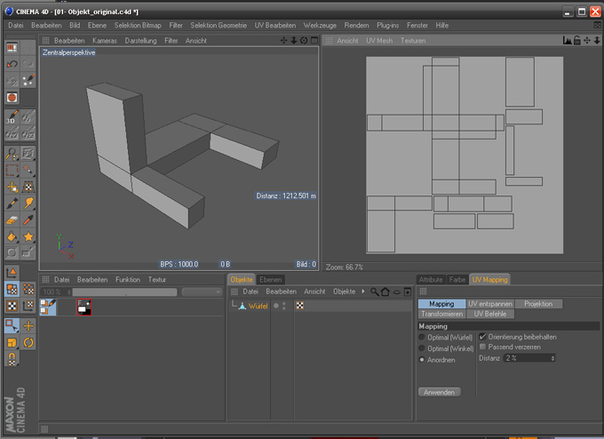Screen dimensions: 604x439
Task: Click the undo arrow icon in left toolbar
Action: [x=12, y=64]
